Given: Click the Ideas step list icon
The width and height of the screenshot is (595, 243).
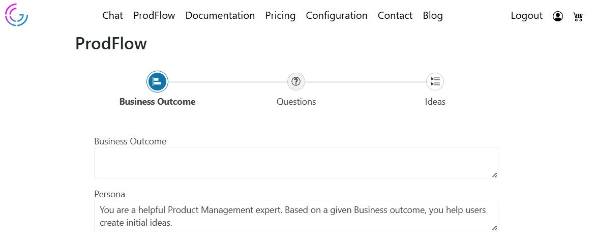Looking at the screenshot, I should [435, 81].
